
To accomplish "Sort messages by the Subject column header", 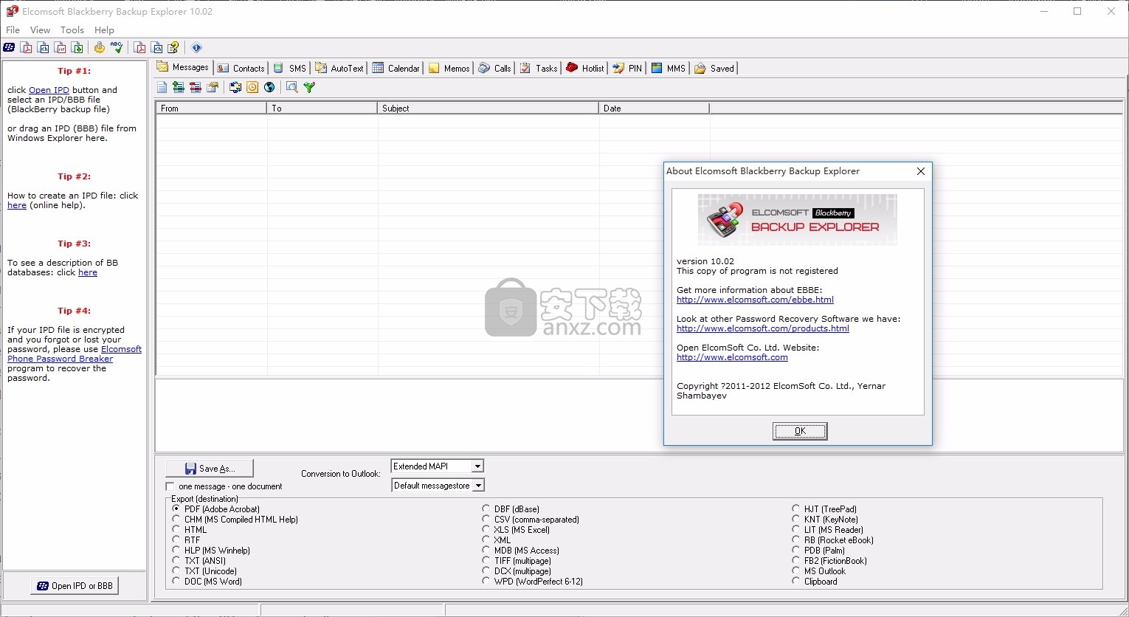I will coord(488,108).
